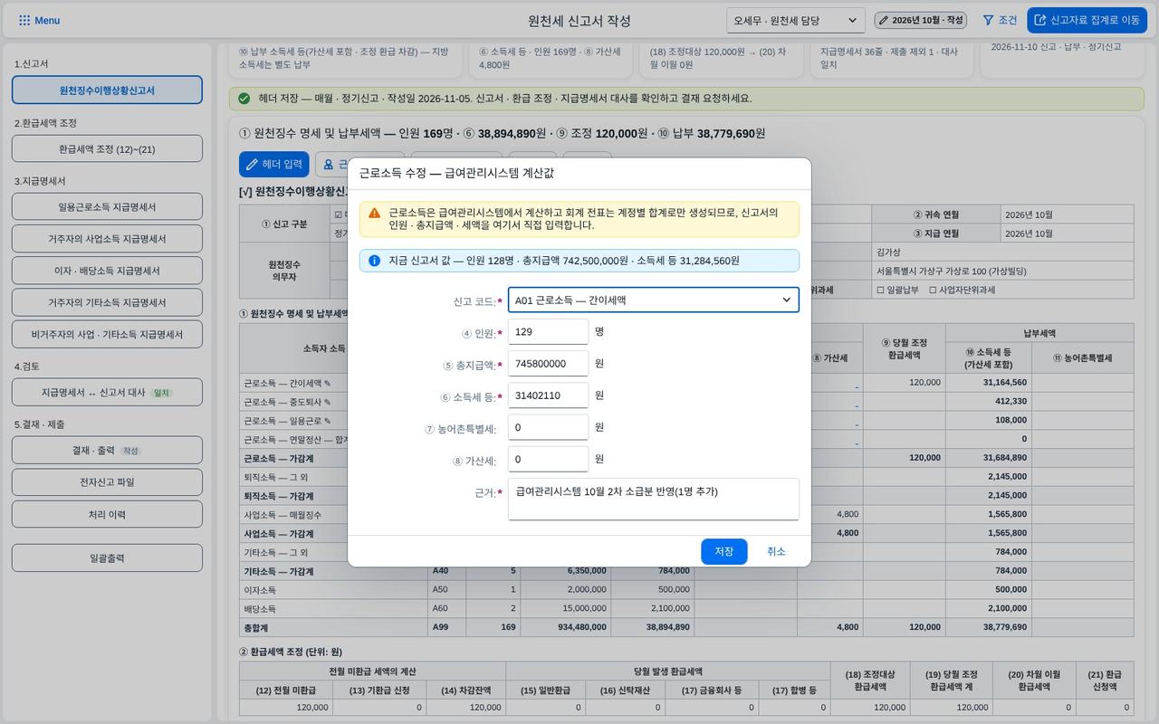Image resolution: width=1159 pixels, height=724 pixels.
Task: Go to 환급세액 조정 (12)~(21)
Action: click(107, 148)
